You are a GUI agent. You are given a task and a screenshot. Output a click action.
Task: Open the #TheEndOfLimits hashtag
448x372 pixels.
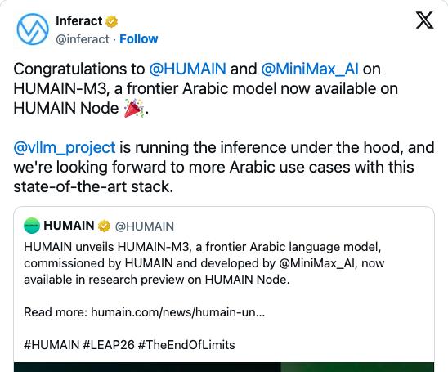[186, 345]
